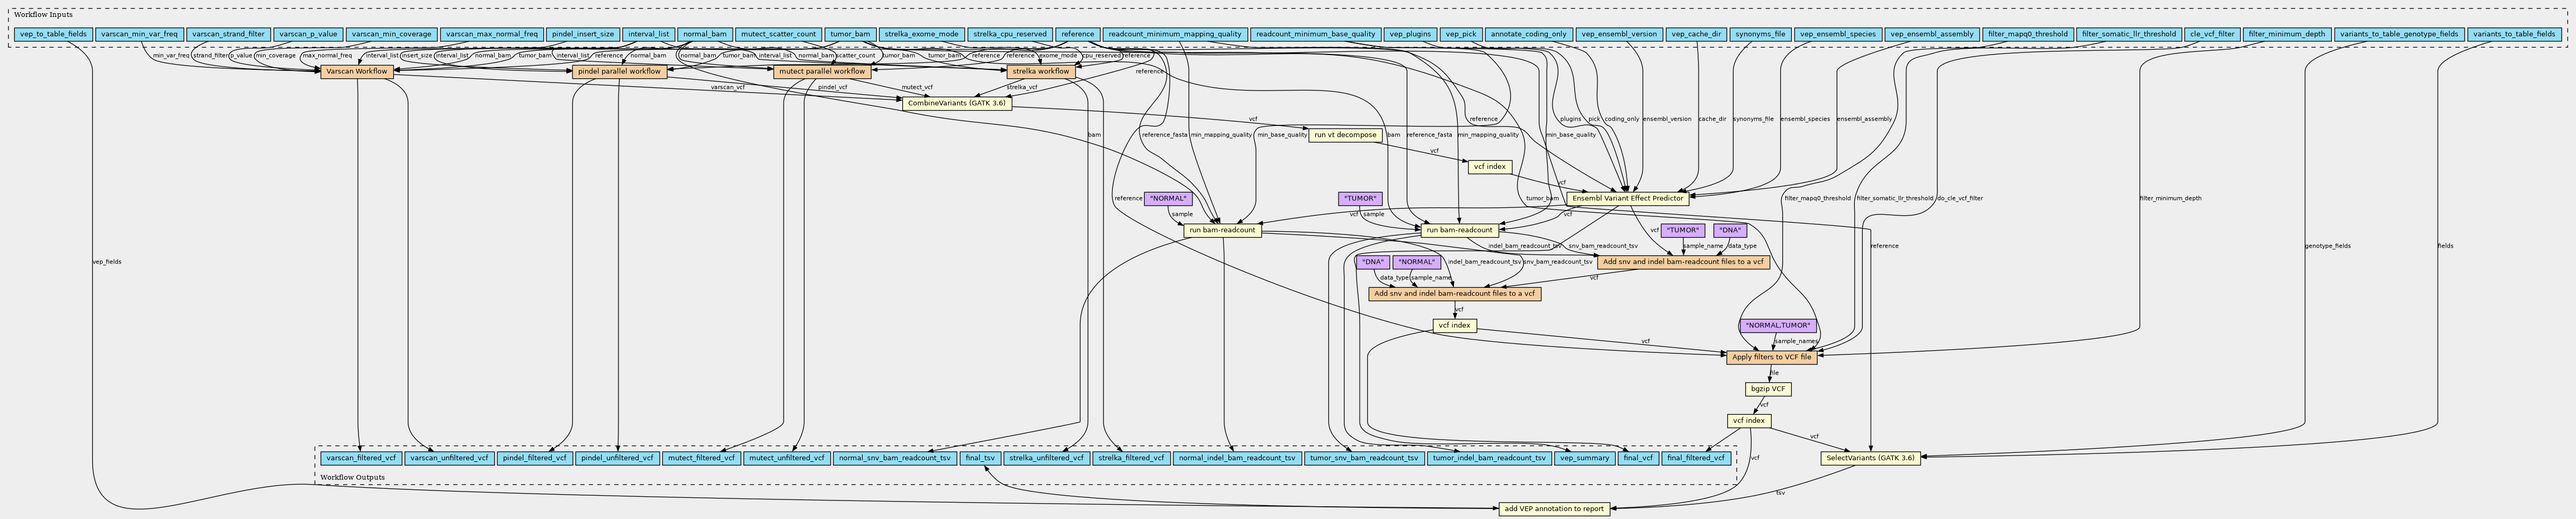Click the pindel_unfiltered_vcf output

pos(618,458)
